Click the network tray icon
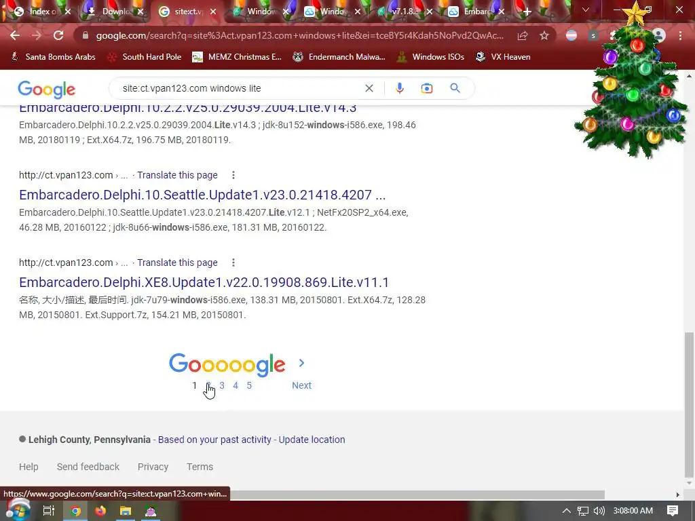 tap(583, 511)
